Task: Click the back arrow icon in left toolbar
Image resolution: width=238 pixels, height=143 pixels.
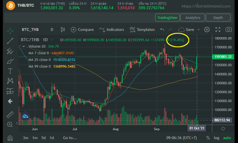Action: click(10, 101)
